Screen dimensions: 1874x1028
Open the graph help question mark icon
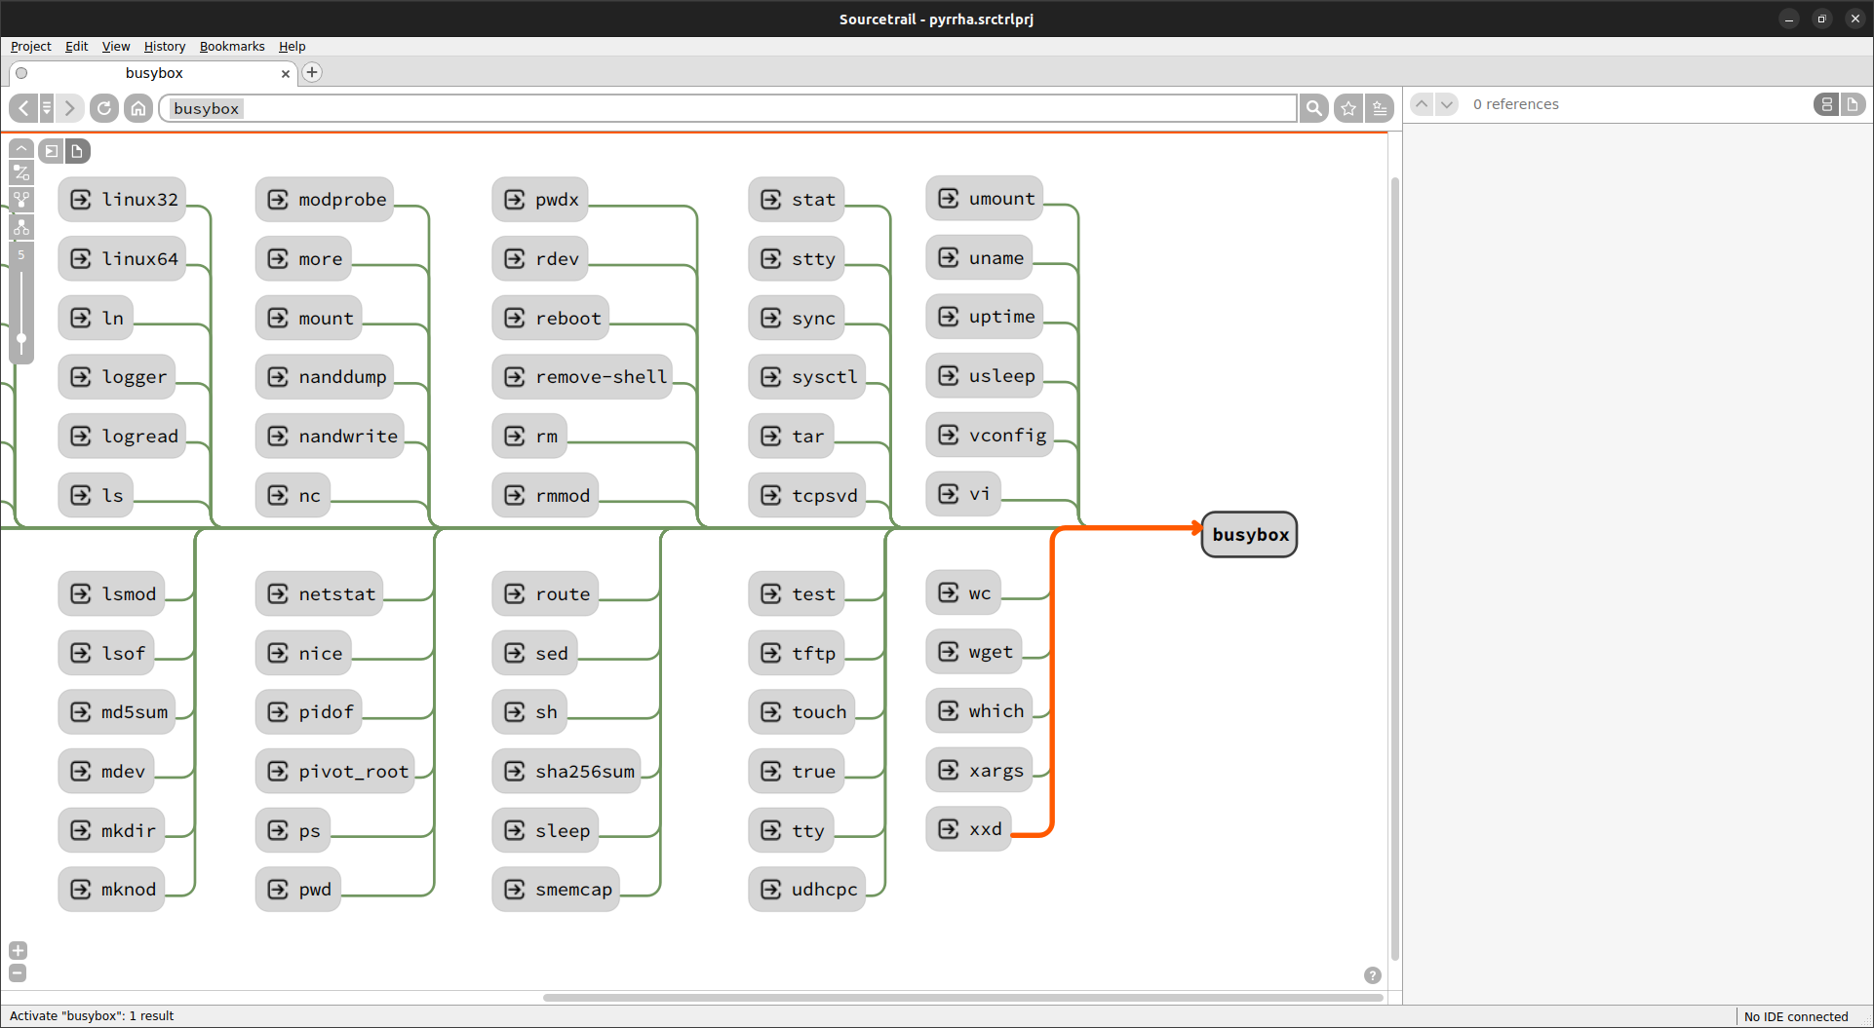[x=1372, y=975]
